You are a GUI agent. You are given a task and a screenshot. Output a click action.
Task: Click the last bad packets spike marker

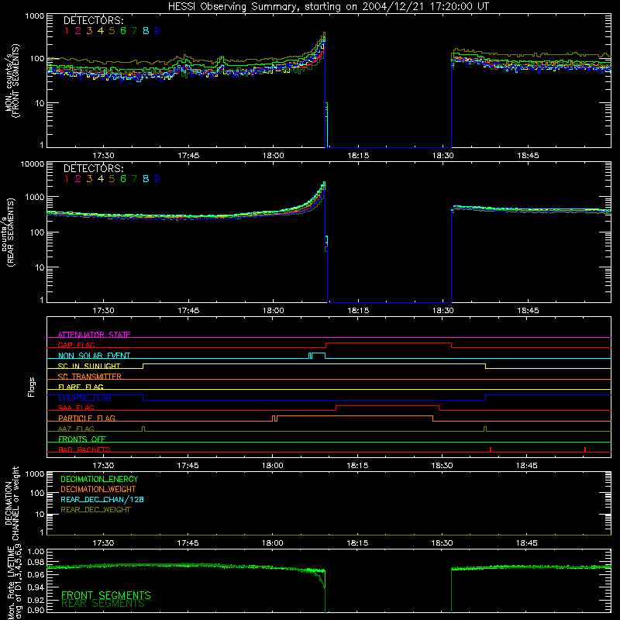click(x=585, y=449)
